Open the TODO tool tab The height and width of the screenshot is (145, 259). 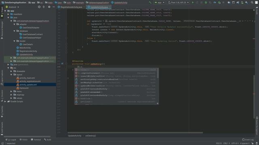(23, 140)
